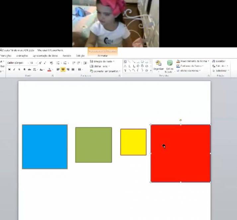
Task: Switch to the Animações ribbon tab
Action: (22, 56)
